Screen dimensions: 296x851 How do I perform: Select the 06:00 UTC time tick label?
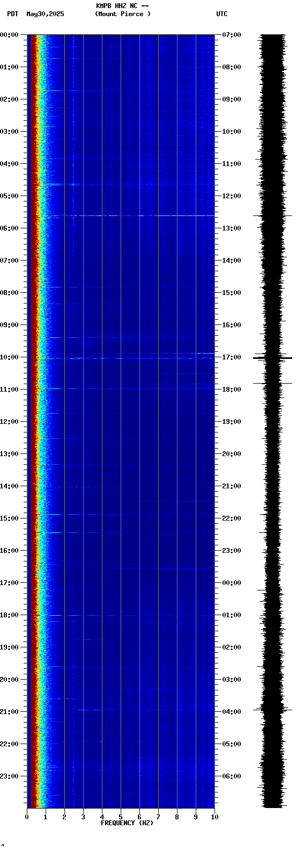click(232, 776)
